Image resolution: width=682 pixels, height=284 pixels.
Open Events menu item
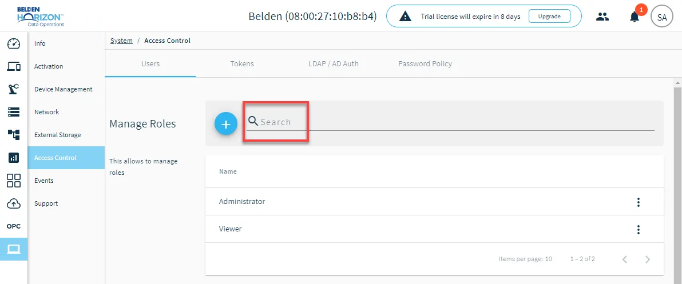click(x=66, y=181)
